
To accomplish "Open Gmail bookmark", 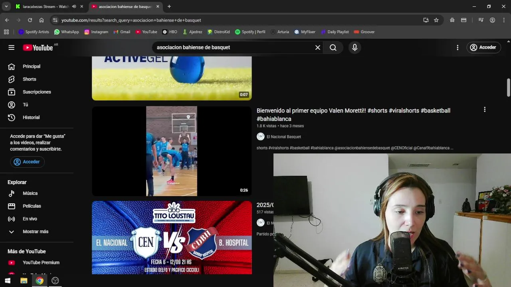I will [122, 32].
